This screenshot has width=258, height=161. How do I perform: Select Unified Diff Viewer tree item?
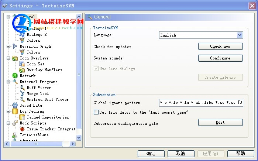pos(48,99)
